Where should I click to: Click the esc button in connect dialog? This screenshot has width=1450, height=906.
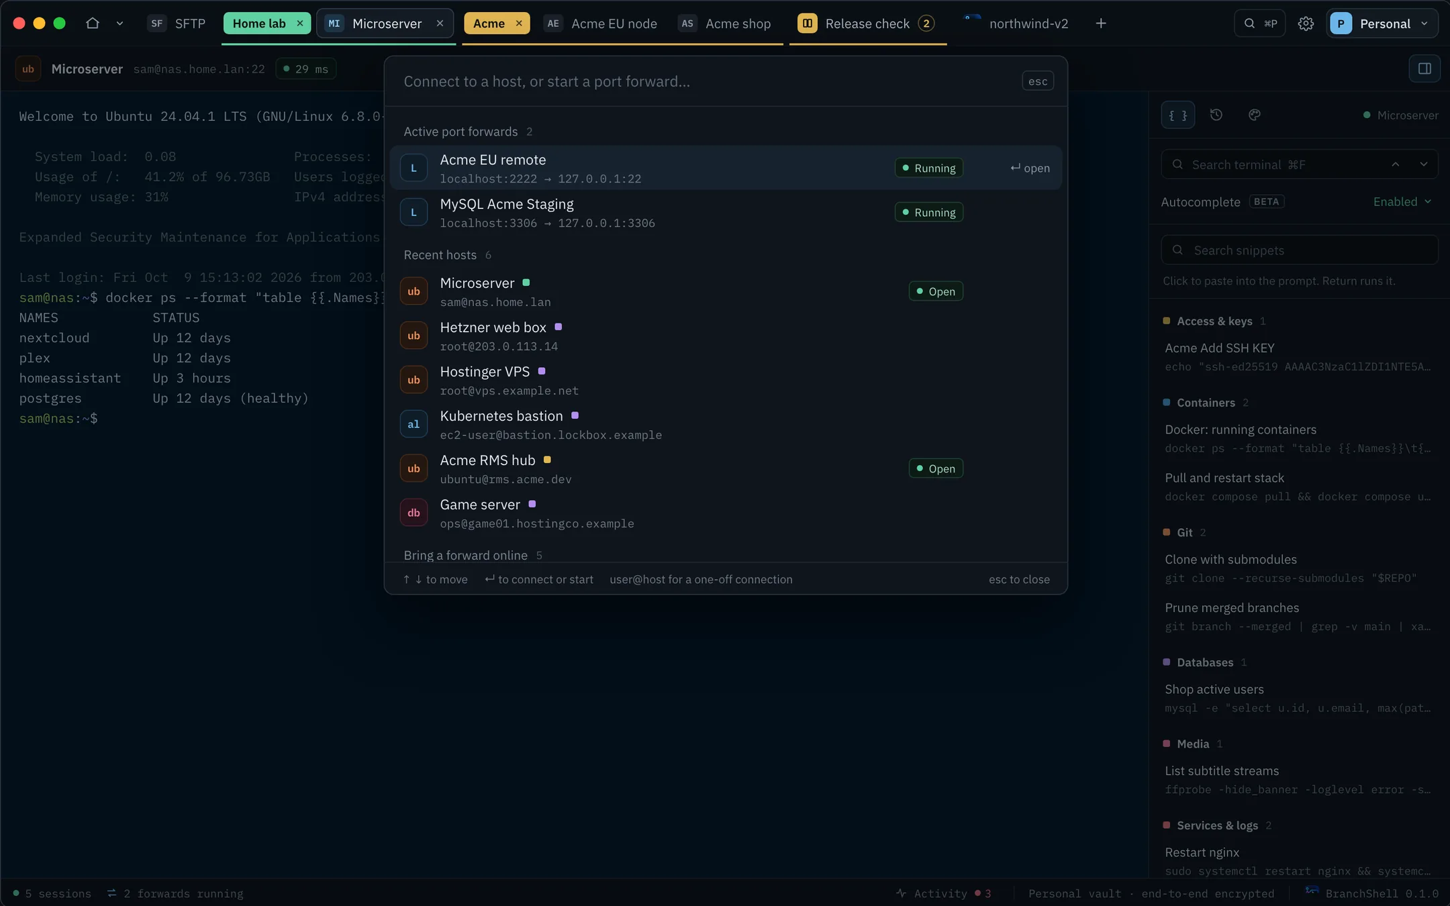1038,81
